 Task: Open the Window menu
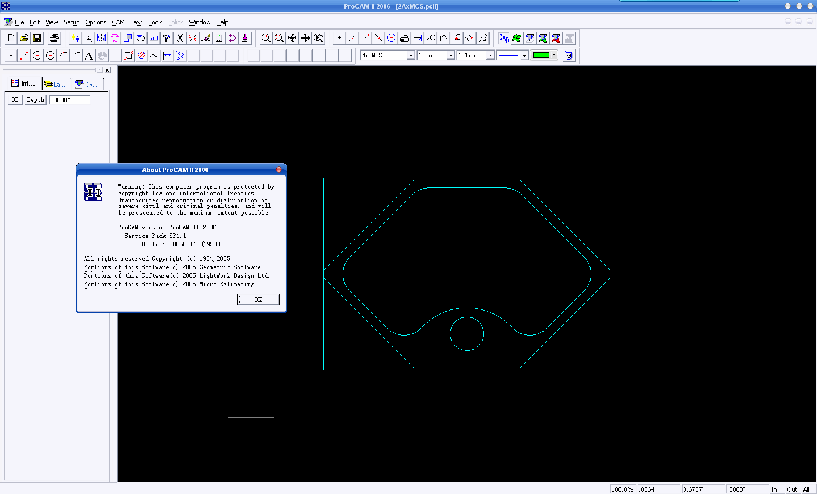click(200, 22)
